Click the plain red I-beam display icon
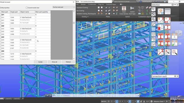184x103 pixels. click(160, 36)
